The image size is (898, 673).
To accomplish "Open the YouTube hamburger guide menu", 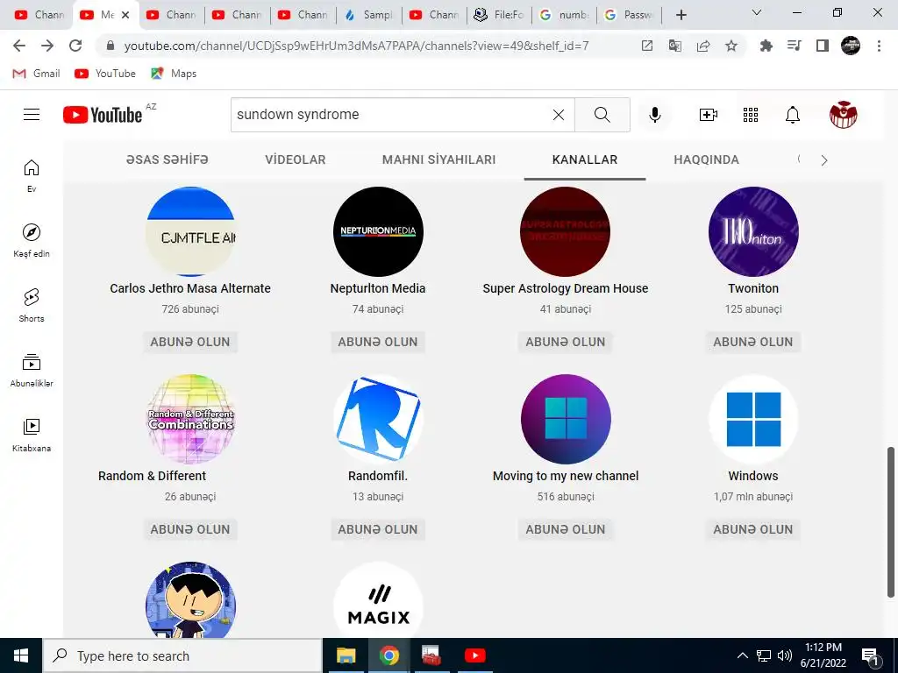I will pos(32,115).
